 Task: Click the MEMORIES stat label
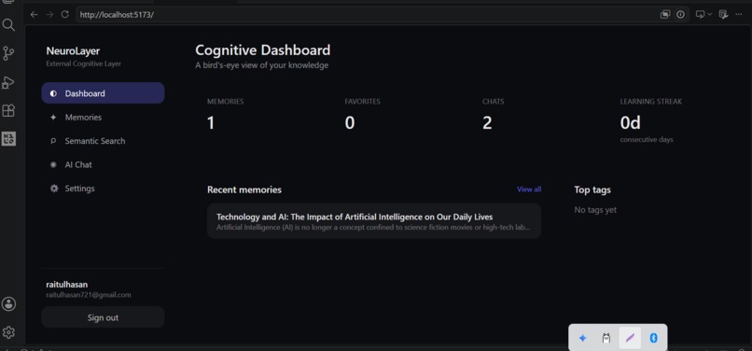(226, 102)
